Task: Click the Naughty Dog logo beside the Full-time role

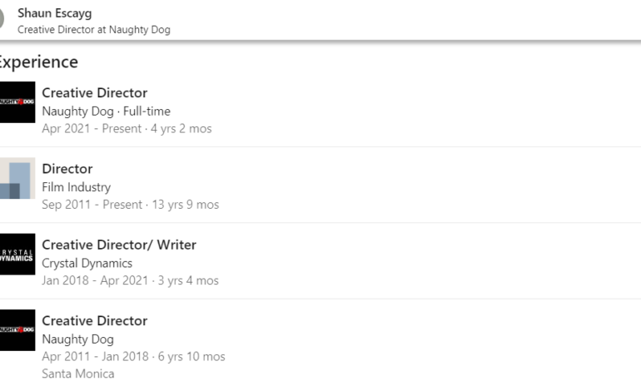Action: pos(17,101)
